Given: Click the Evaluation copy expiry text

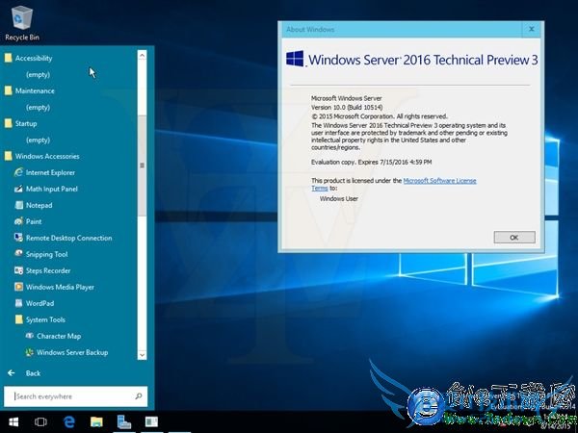Looking at the screenshot, I should tap(371, 162).
